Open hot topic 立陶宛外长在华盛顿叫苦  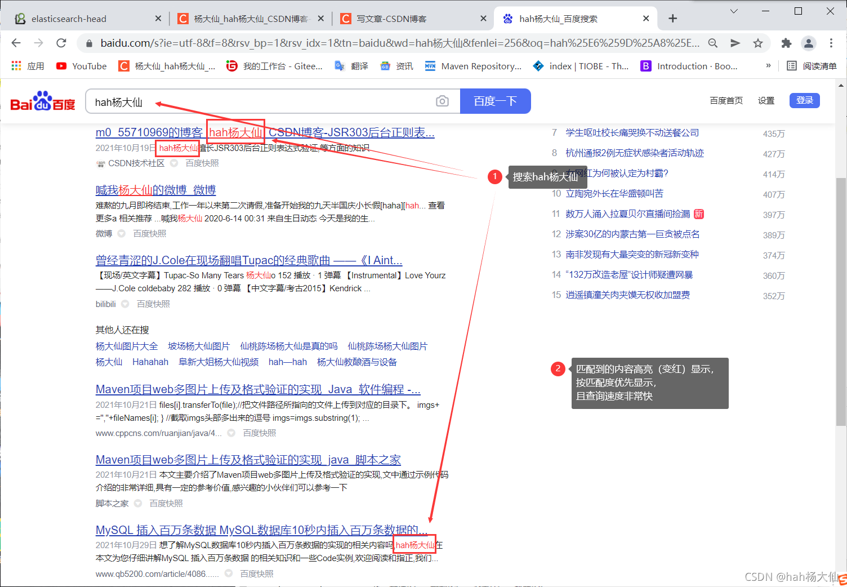tap(614, 193)
